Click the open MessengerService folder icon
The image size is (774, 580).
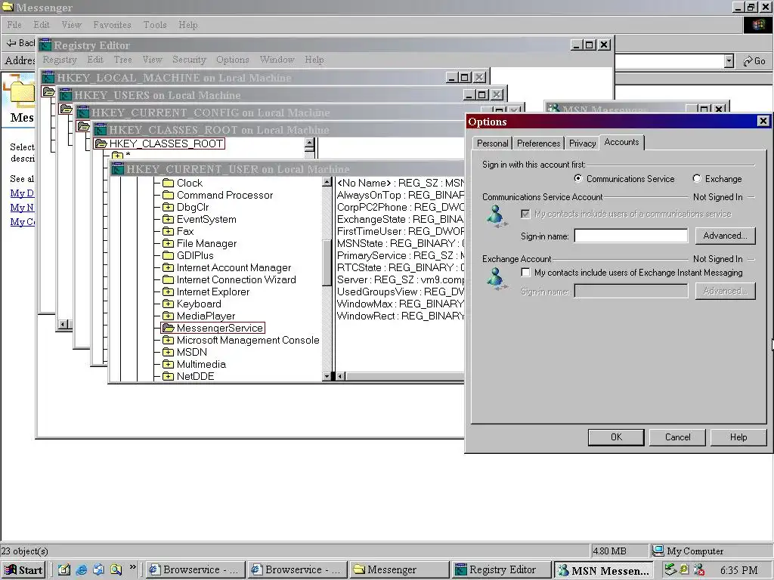169,328
